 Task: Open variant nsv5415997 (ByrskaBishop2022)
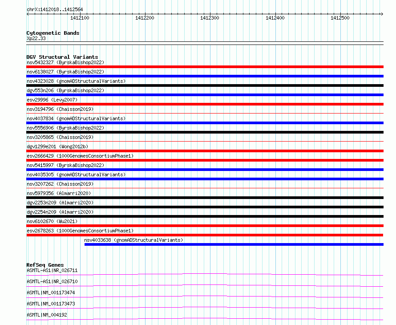click(x=65, y=165)
